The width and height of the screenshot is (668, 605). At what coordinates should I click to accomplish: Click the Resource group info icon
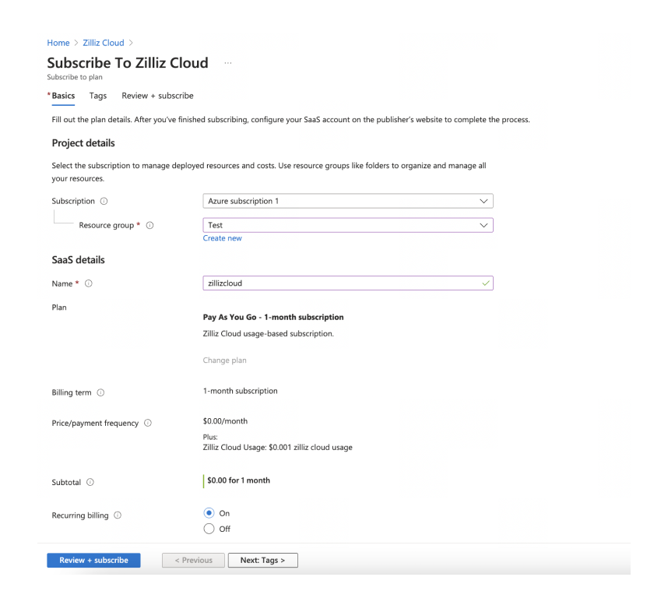click(x=149, y=225)
